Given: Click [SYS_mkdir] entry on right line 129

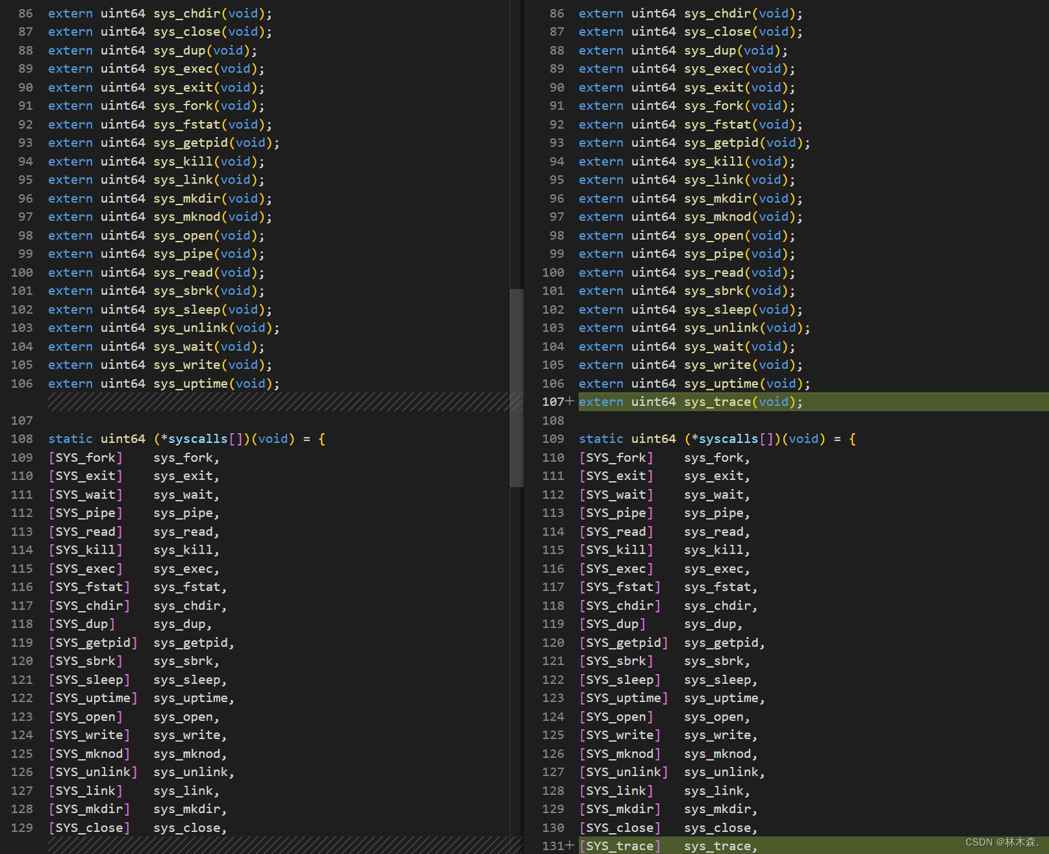Looking at the screenshot, I should click(668, 809).
